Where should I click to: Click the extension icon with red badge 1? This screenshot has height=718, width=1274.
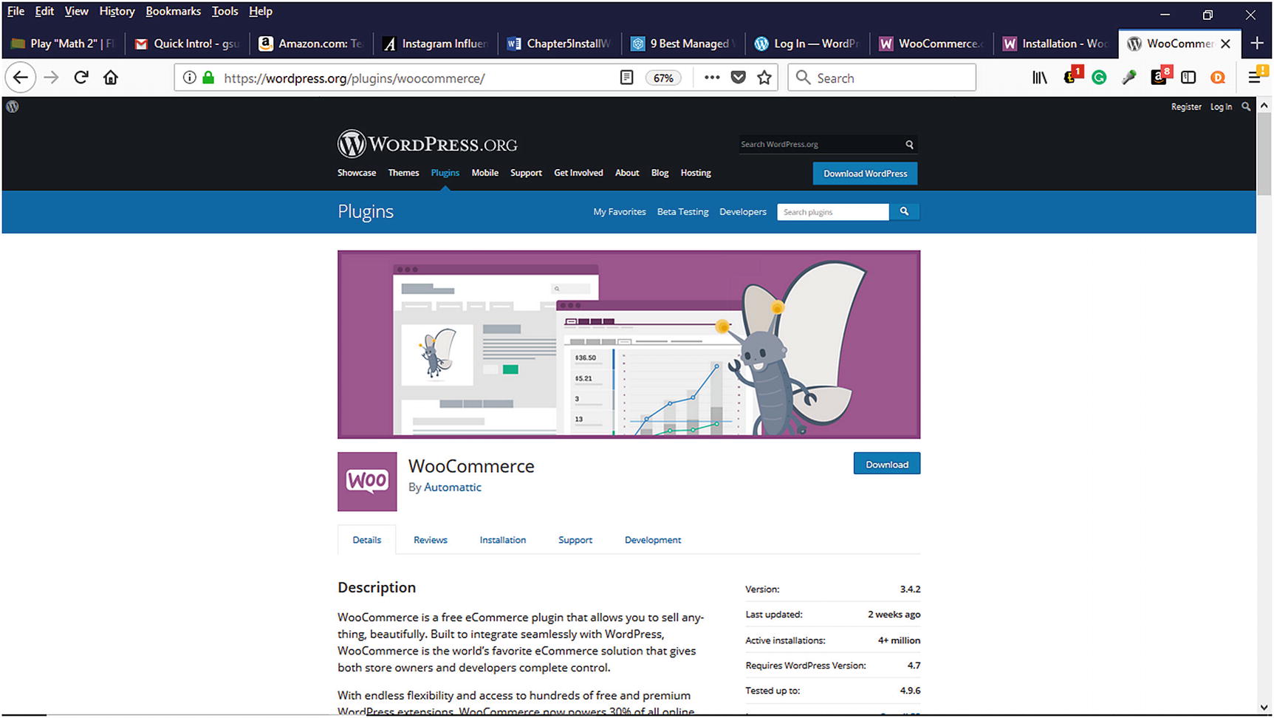1071,76
